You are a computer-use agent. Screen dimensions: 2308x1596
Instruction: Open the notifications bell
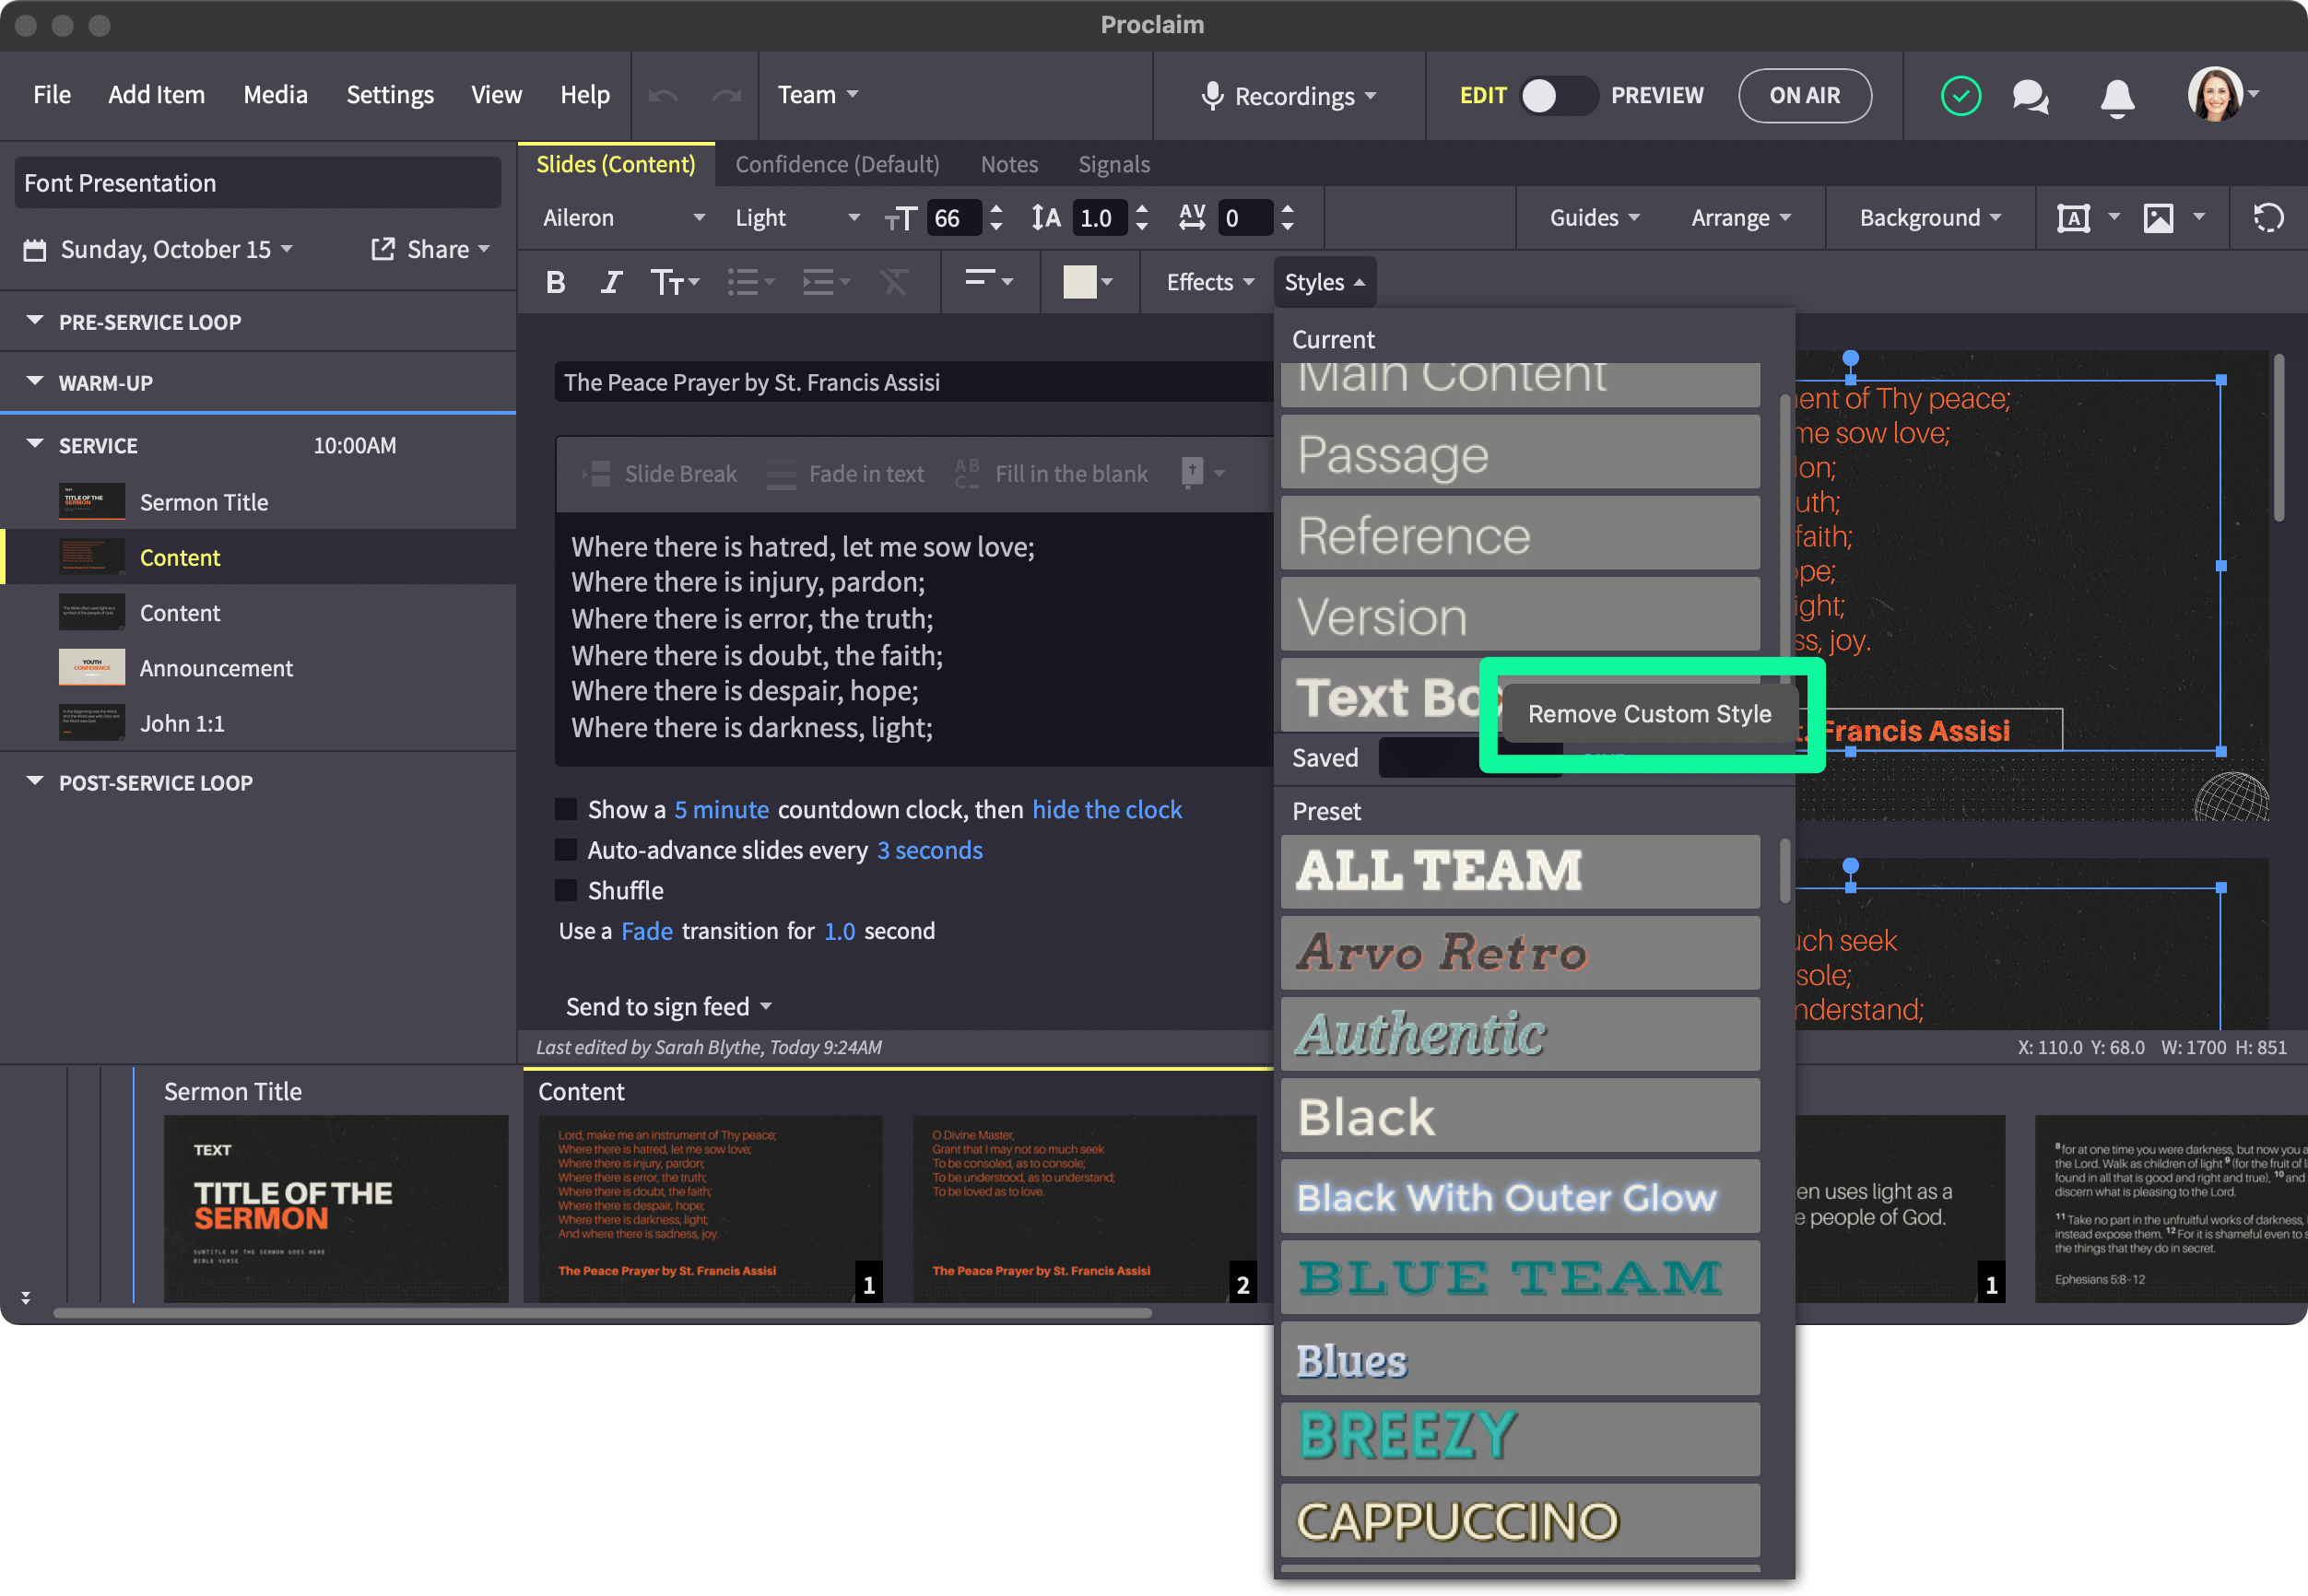[2117, 97]
